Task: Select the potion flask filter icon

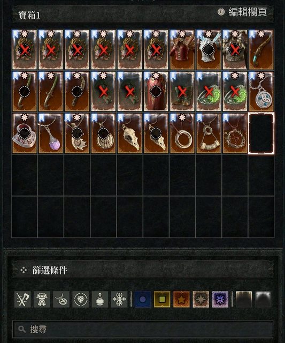Action: (x=100, y=299)
